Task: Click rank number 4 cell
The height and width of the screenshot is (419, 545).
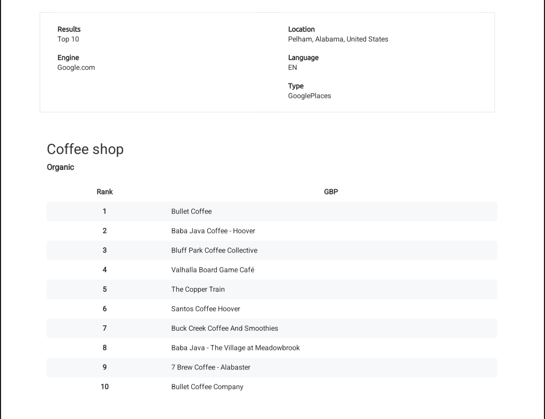Action: click(x=104, y=269)
